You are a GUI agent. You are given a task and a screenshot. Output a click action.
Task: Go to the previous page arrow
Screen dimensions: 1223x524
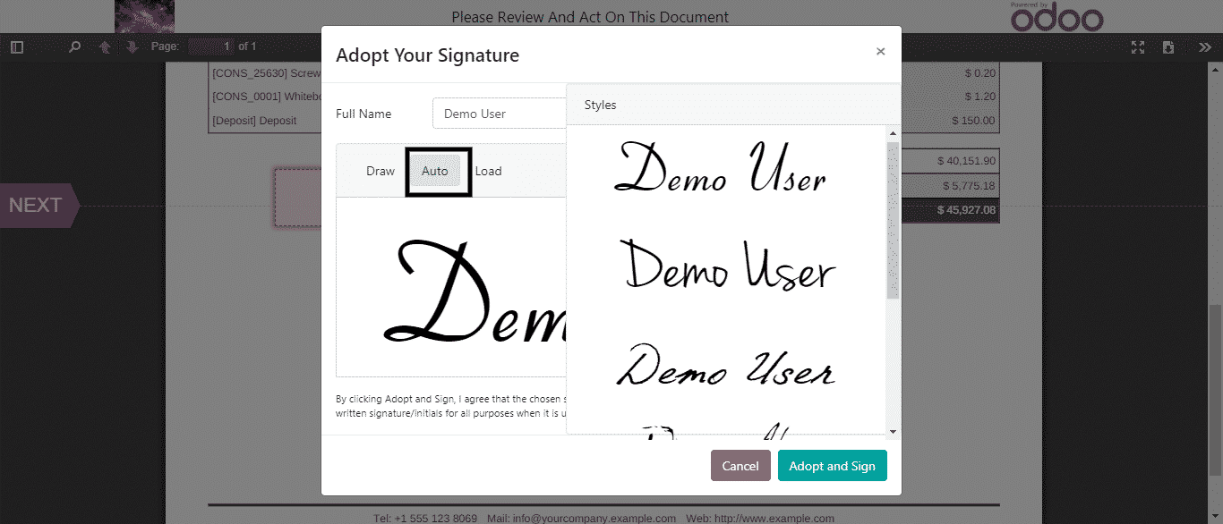click(105, 46)
